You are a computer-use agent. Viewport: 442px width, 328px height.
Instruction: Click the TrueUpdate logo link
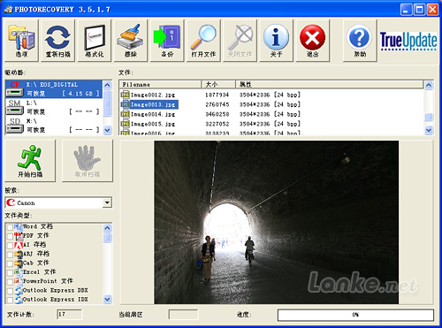point(408,41)
